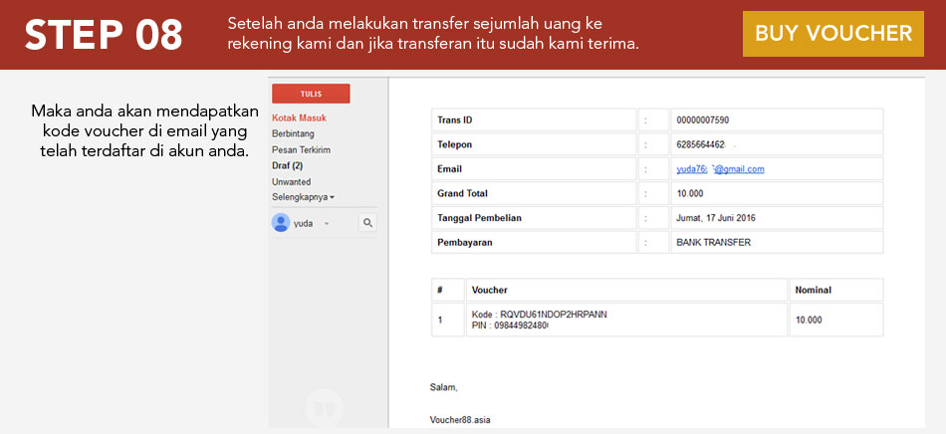Click the BANK TRANSFER payment cell
Image resolution: width=946 pixels, height=434 pixels.
click(x=713, y=242)
